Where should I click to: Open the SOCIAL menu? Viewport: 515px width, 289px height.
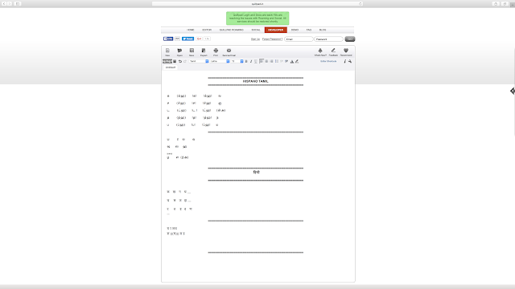(x=256, y=30)
